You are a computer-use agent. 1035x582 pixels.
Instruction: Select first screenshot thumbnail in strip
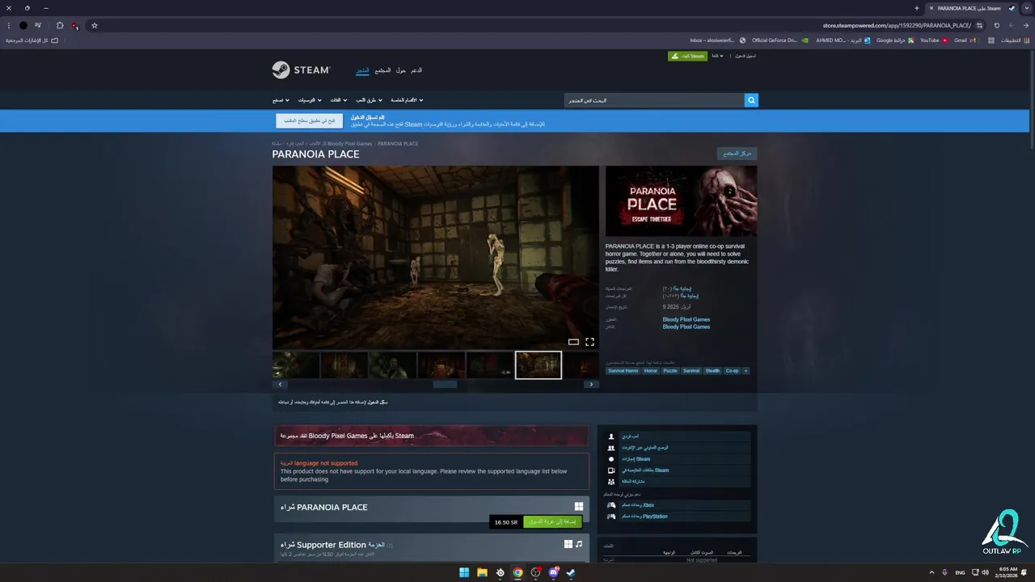[295, 365]
